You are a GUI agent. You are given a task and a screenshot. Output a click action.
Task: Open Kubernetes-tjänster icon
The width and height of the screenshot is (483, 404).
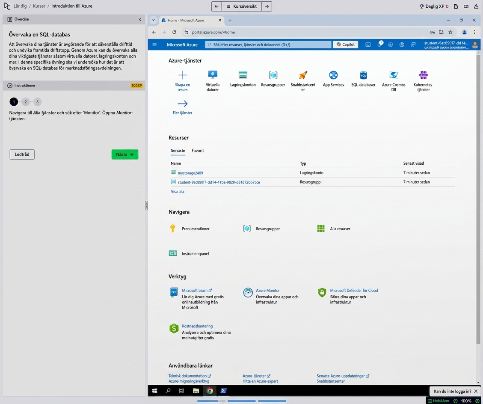424,75
